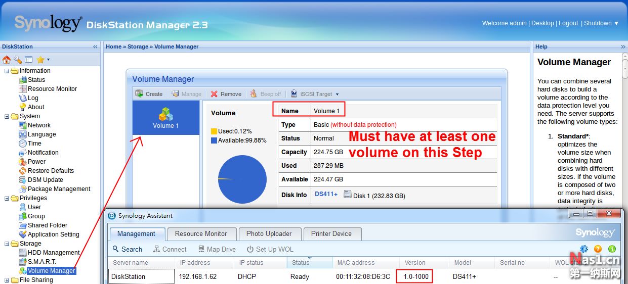Click Map Drive in Synology Assistant

217,249
